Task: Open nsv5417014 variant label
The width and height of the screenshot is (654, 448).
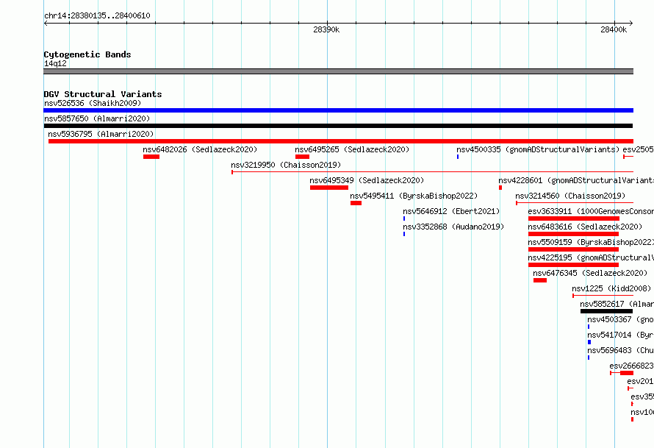Action: pyautogui.click(x=621, y=335)
